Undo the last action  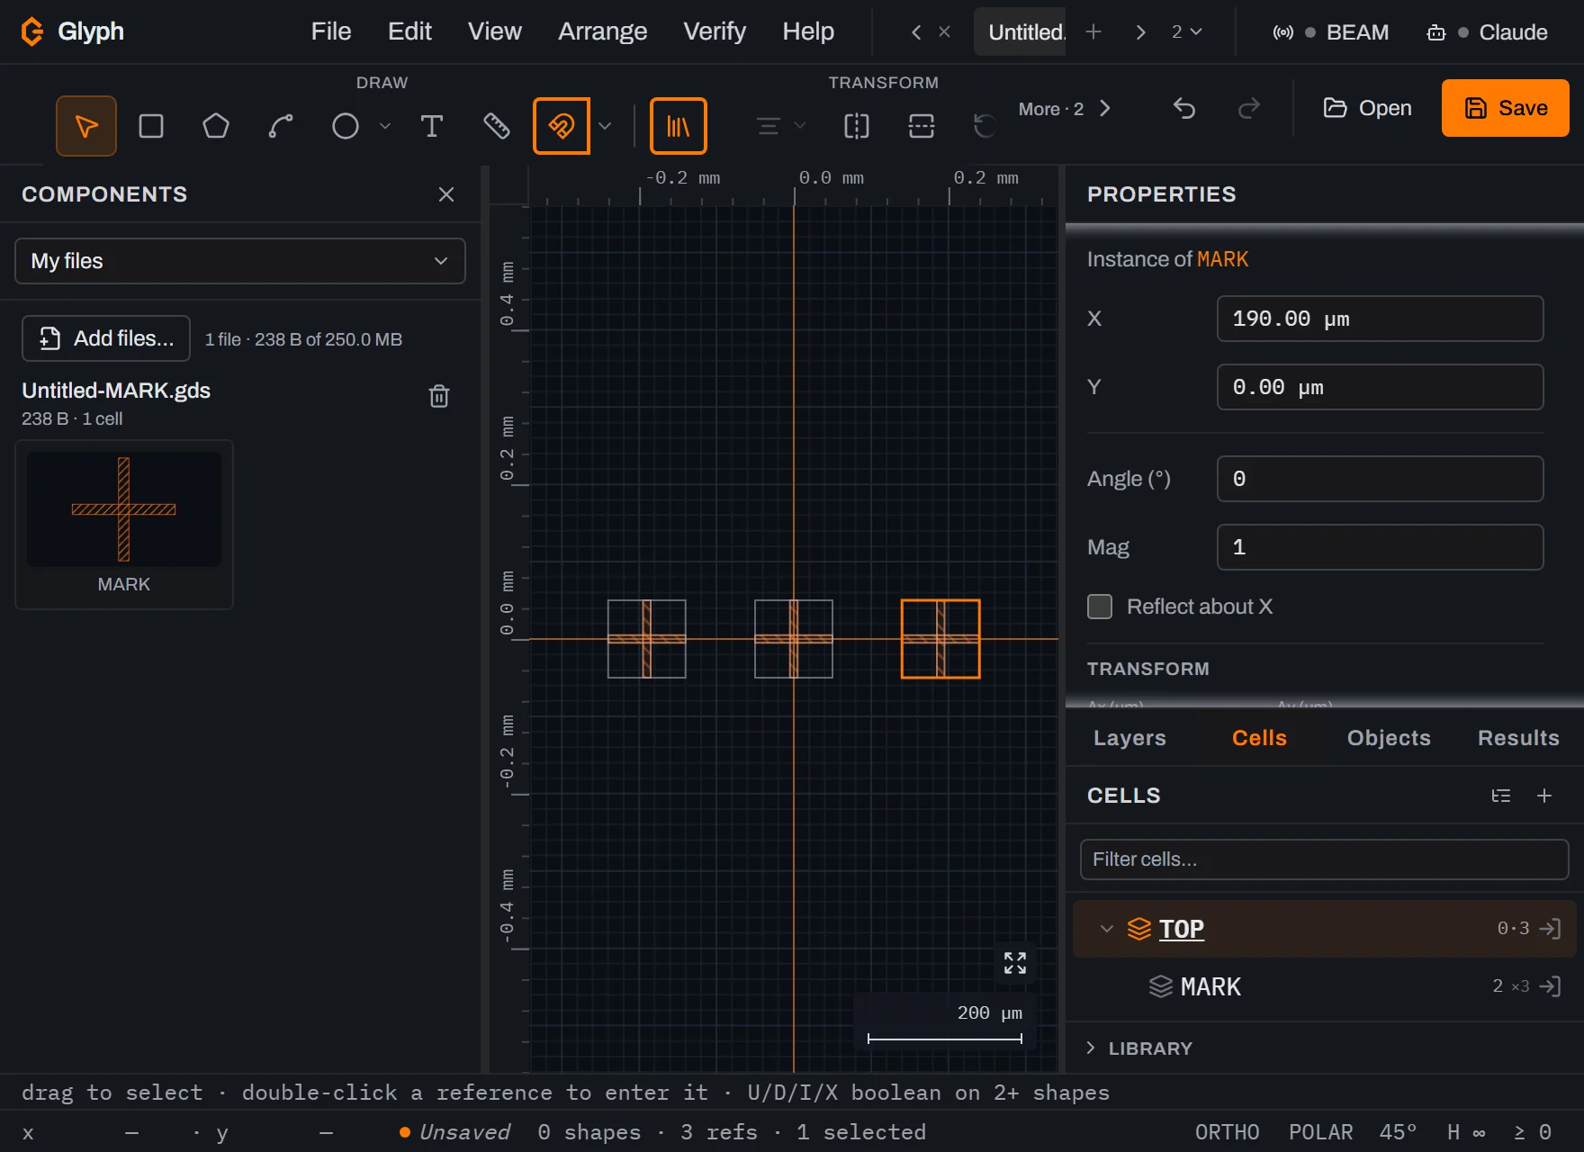click(1184, 109)
